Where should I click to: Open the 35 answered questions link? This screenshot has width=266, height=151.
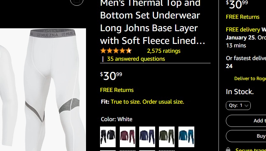coord(136,59)
